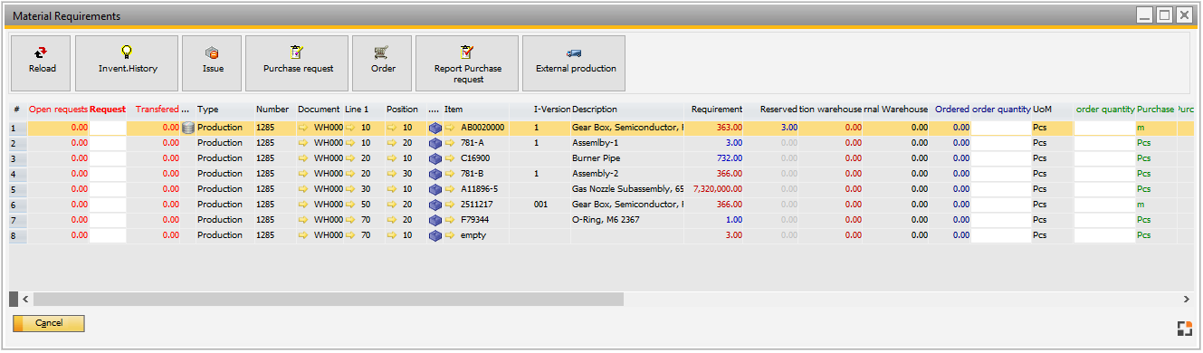Click the blue cube icon for AB0020000
The width and height of the screenshot is (1203, 353).
point(435,128)
